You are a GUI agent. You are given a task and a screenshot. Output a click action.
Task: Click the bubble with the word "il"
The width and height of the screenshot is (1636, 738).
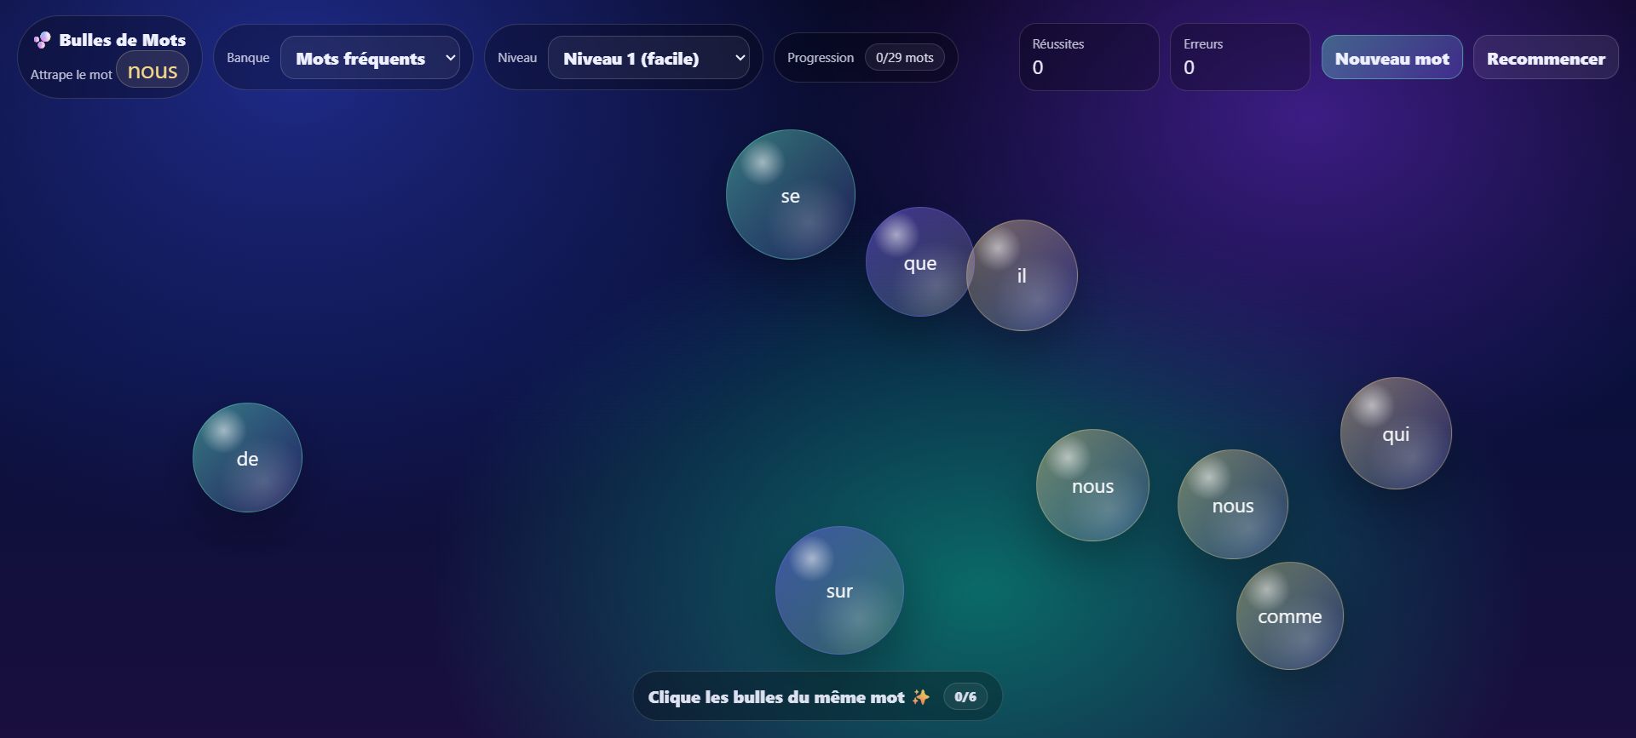click(1022, 276)
